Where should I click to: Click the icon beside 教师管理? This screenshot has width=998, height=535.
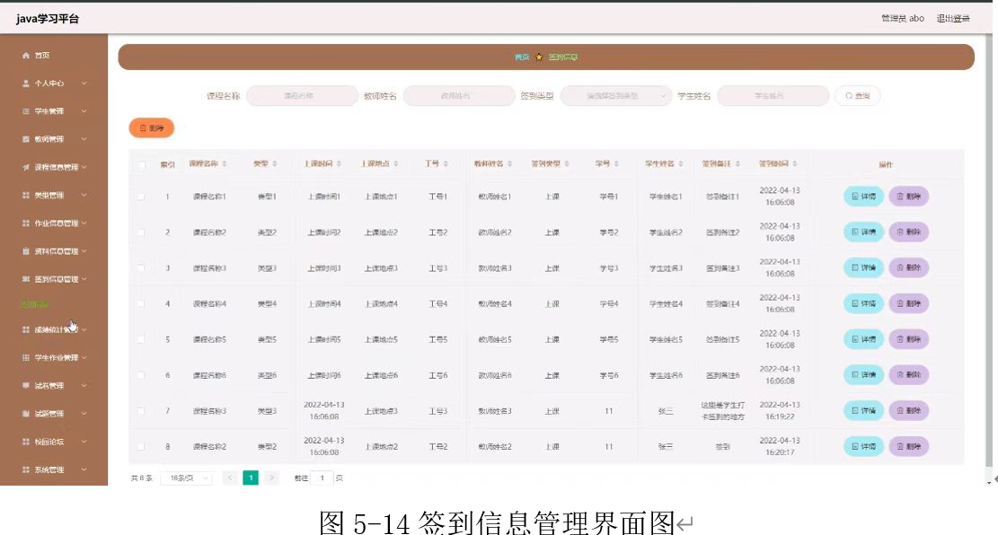pos(25,139)
